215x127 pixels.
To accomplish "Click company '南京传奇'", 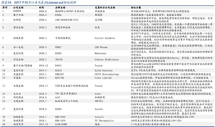I will coord(18,124).
